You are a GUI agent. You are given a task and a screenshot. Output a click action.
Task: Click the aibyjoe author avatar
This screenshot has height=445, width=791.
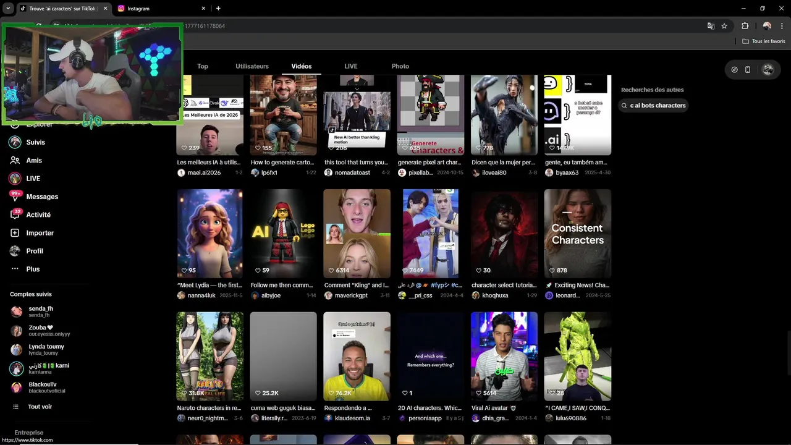coord(255,295)
